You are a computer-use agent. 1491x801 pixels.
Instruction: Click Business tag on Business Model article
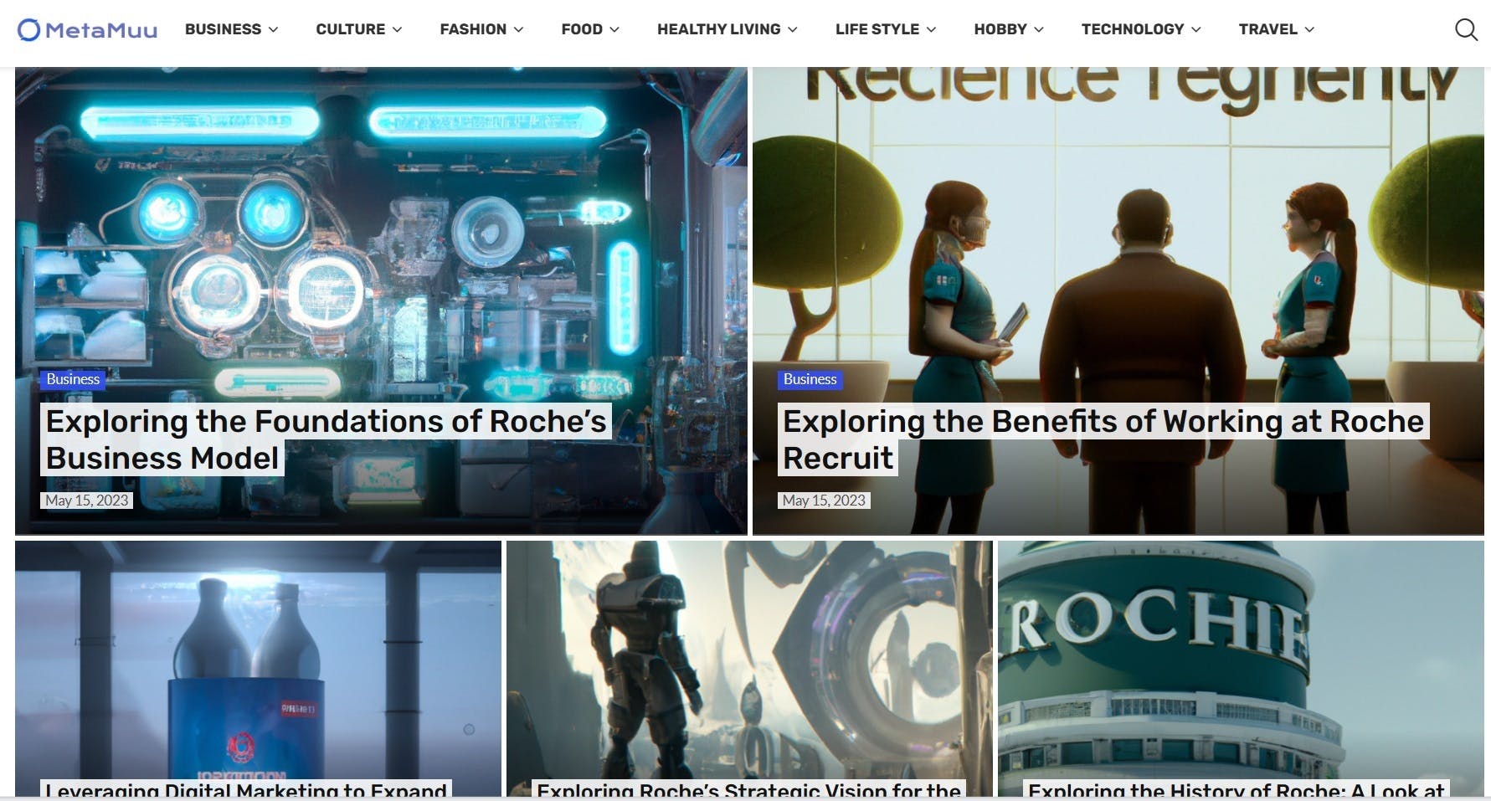pos(73,379)
